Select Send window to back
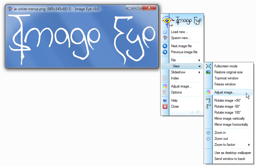 pos(230,159)
